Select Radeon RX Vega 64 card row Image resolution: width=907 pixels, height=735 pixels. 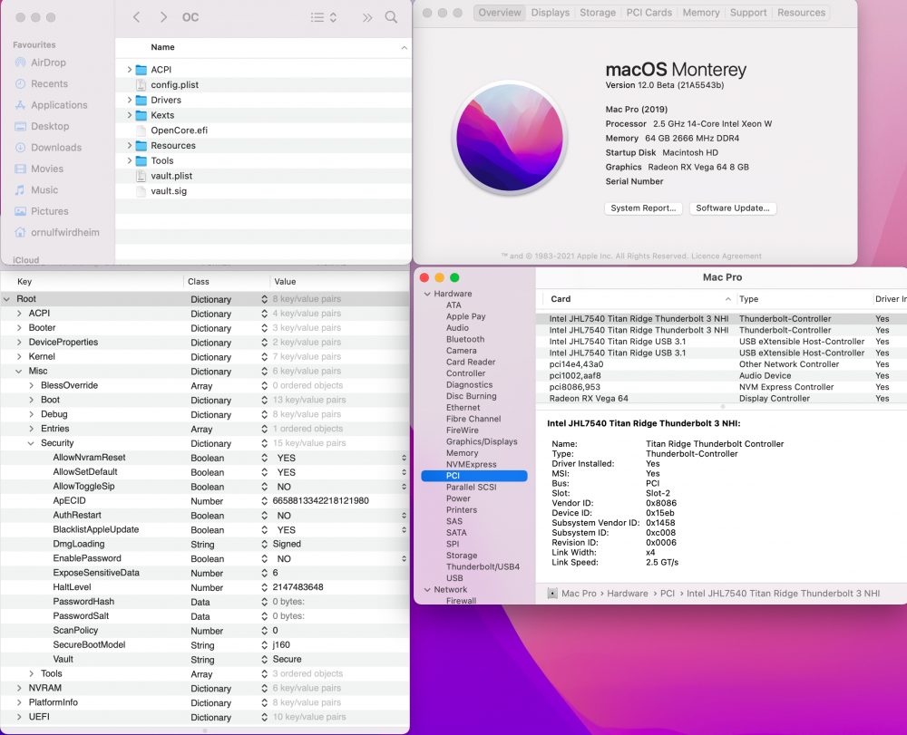[x=721, y=398]
